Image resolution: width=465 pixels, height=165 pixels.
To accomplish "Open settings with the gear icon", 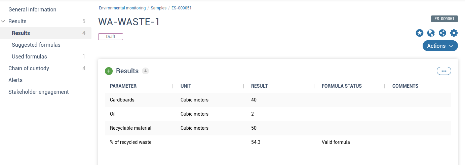I will (x=454, y=33).
